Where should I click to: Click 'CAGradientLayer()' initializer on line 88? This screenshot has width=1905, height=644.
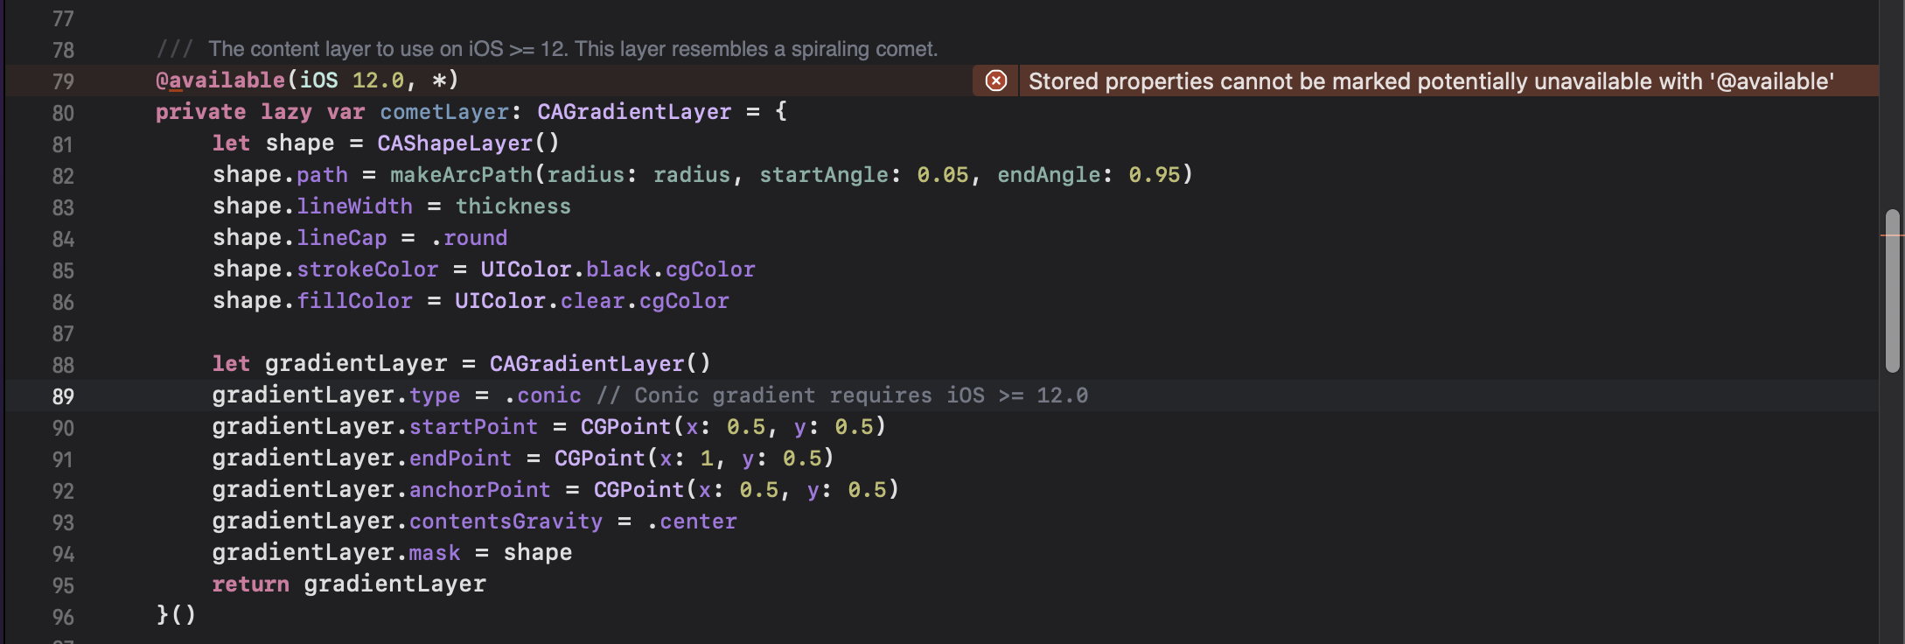(x=600, y=364)
